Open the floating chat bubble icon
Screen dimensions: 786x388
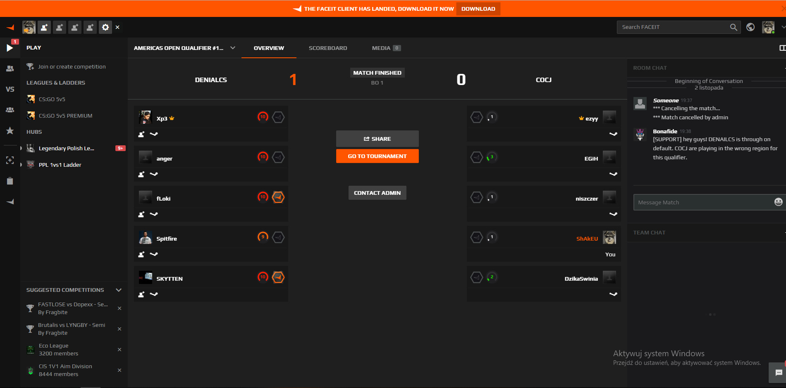point(778,373)
